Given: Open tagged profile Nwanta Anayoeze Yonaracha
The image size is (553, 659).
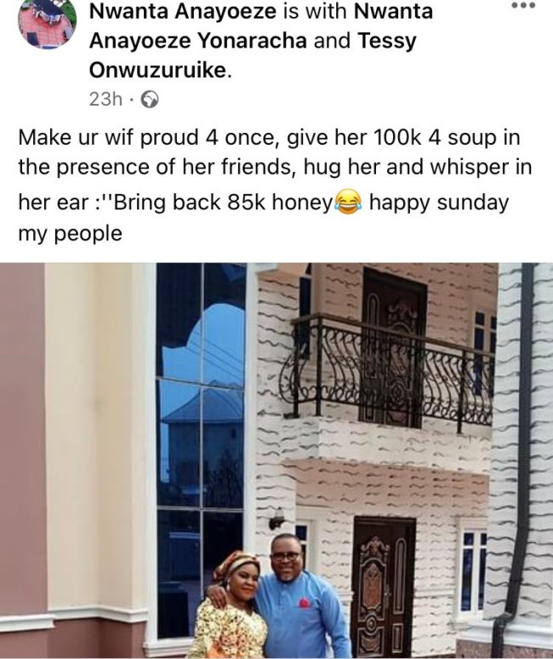Looking at the screenshot, I should tap(260, 26).
